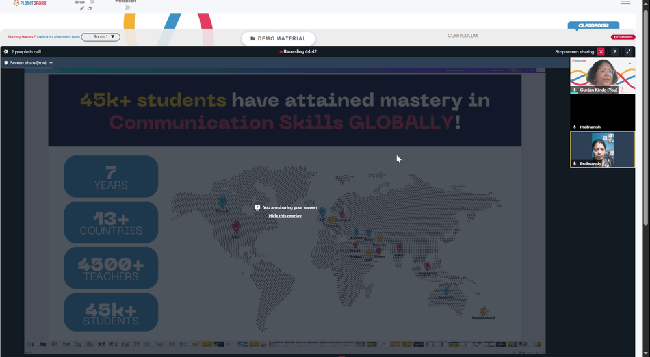
Task: Open the Room 1 dropdown
Action: tap(101, 37)
